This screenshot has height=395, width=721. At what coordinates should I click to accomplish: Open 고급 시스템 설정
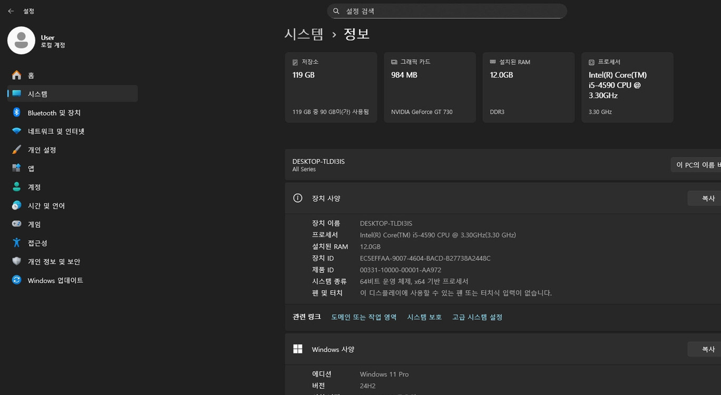coord(476,317)
